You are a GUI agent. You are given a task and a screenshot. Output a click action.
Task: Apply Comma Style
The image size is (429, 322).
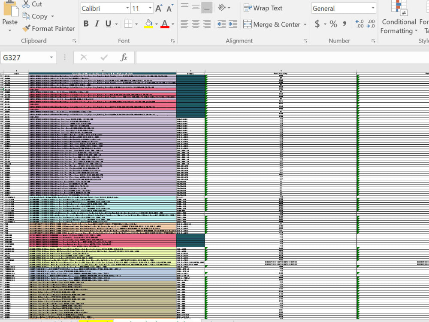coord(345,24)
